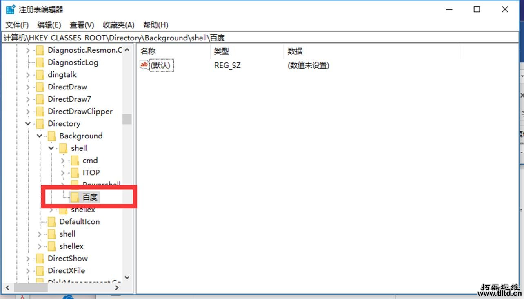Select the DefaultIcon folder icon
The width and height of the screenshot is (524, 299).
tap(51, 221)
